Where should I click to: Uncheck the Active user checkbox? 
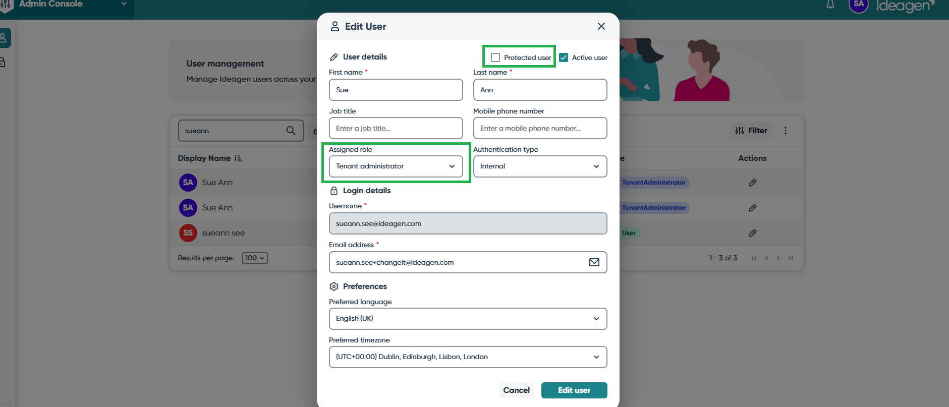[564, 57]
